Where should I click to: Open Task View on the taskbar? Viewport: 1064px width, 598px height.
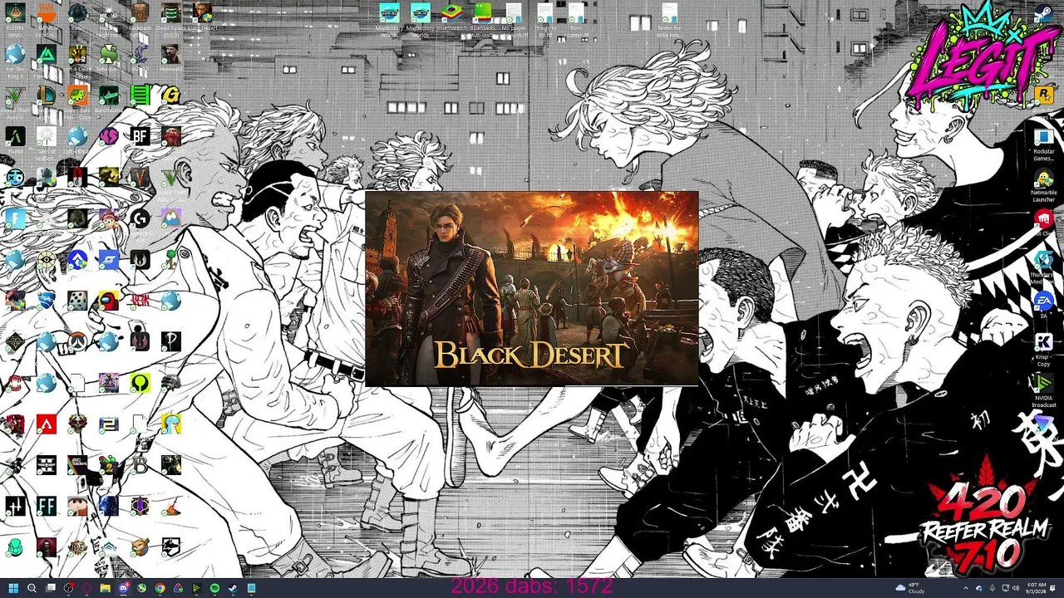click(51, 588)
